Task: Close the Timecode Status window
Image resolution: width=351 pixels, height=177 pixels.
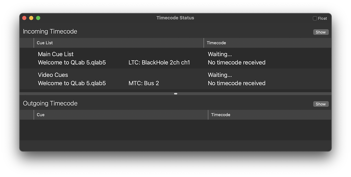Action: pos(24,18)
